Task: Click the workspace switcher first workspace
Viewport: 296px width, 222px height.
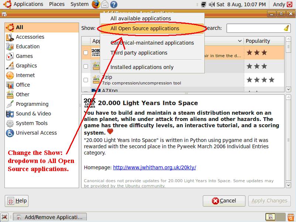Action: pyautogui.click(x=271, y=217)
